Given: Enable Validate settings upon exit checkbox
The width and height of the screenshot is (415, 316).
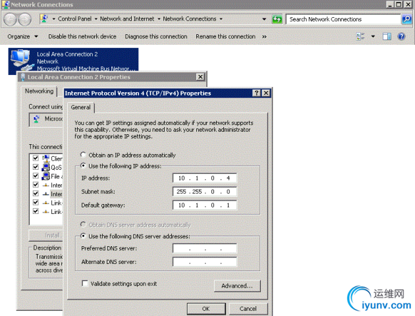Looking at the screenshot, I should 85,283.
